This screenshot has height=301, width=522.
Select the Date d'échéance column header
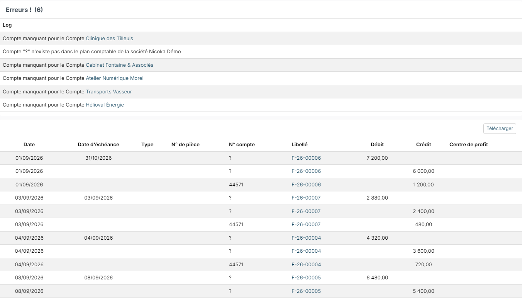point(98,144)
